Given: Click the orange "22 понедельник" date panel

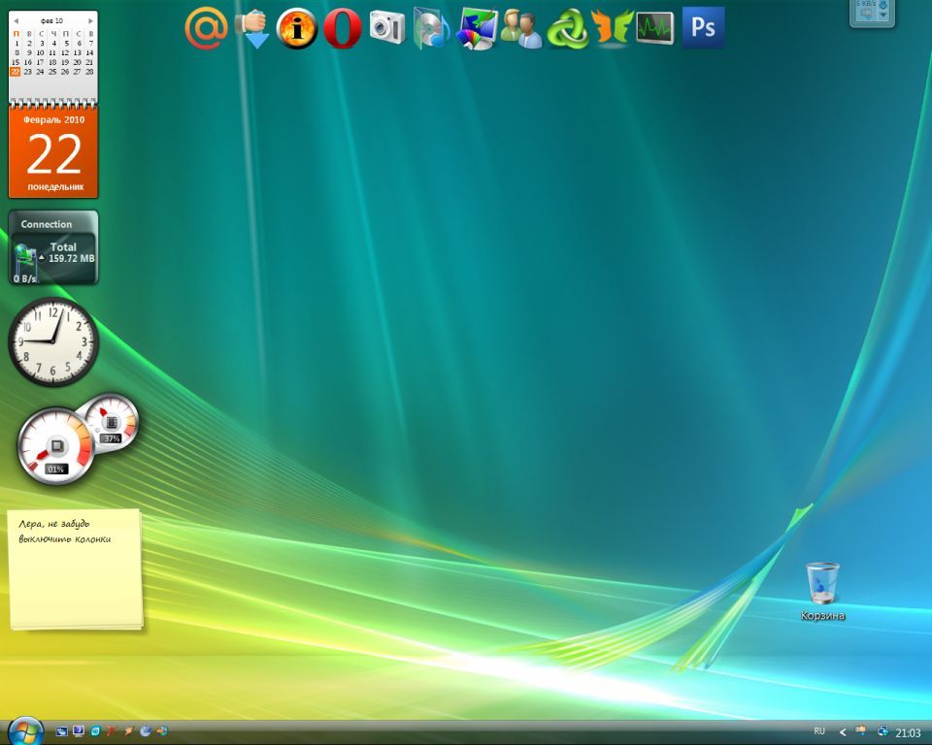Looking at the screenshot, I should point(53,152).
